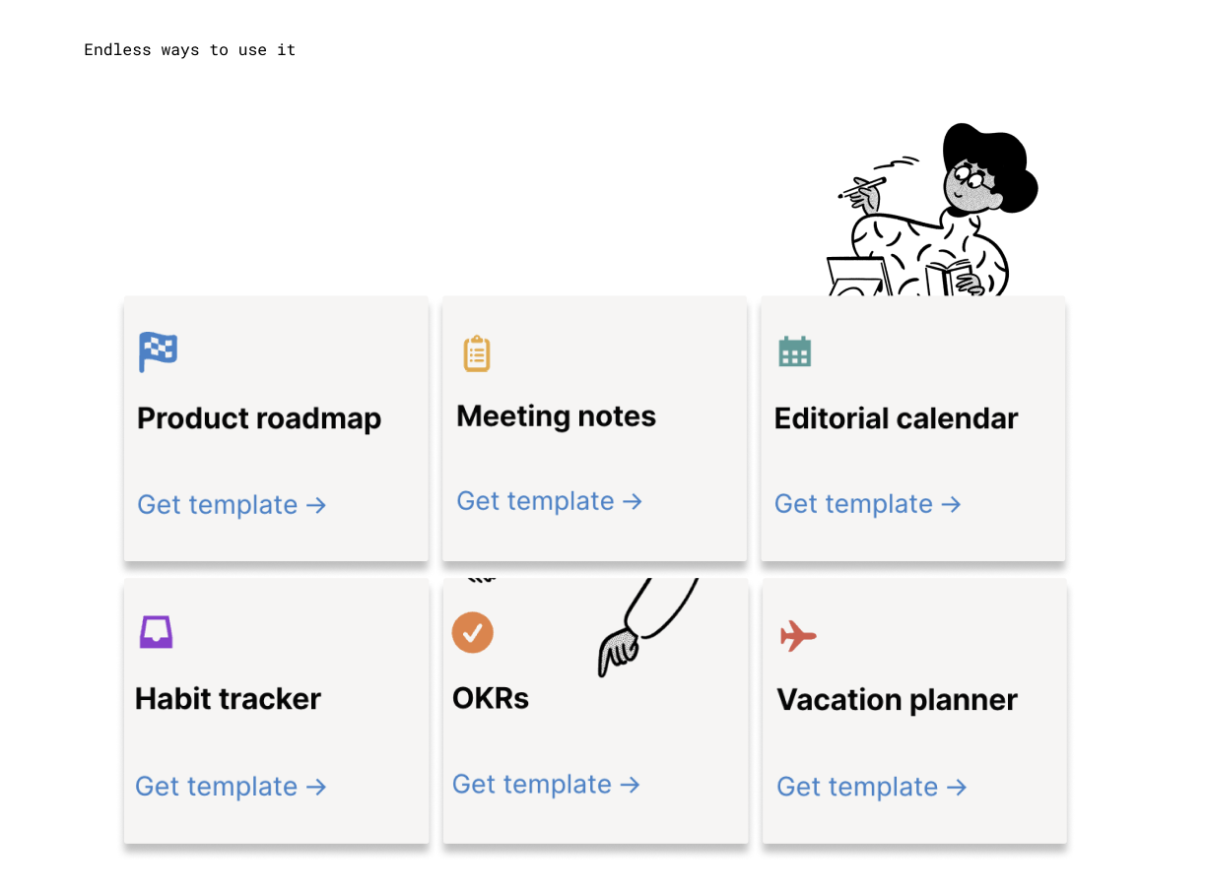Image resolution: width=1206 pixels, height=892 pixels.
Task: Click the yellow clipboard icon
Action: (477, 353)
